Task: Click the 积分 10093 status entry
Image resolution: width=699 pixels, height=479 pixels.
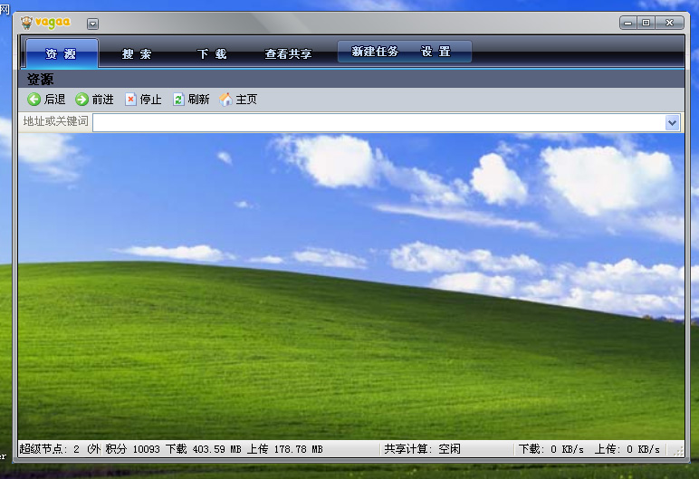Action: tap(132, 449)
